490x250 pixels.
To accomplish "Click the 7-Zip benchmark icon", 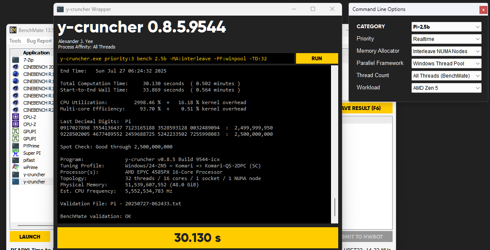I will coord(16,60).
